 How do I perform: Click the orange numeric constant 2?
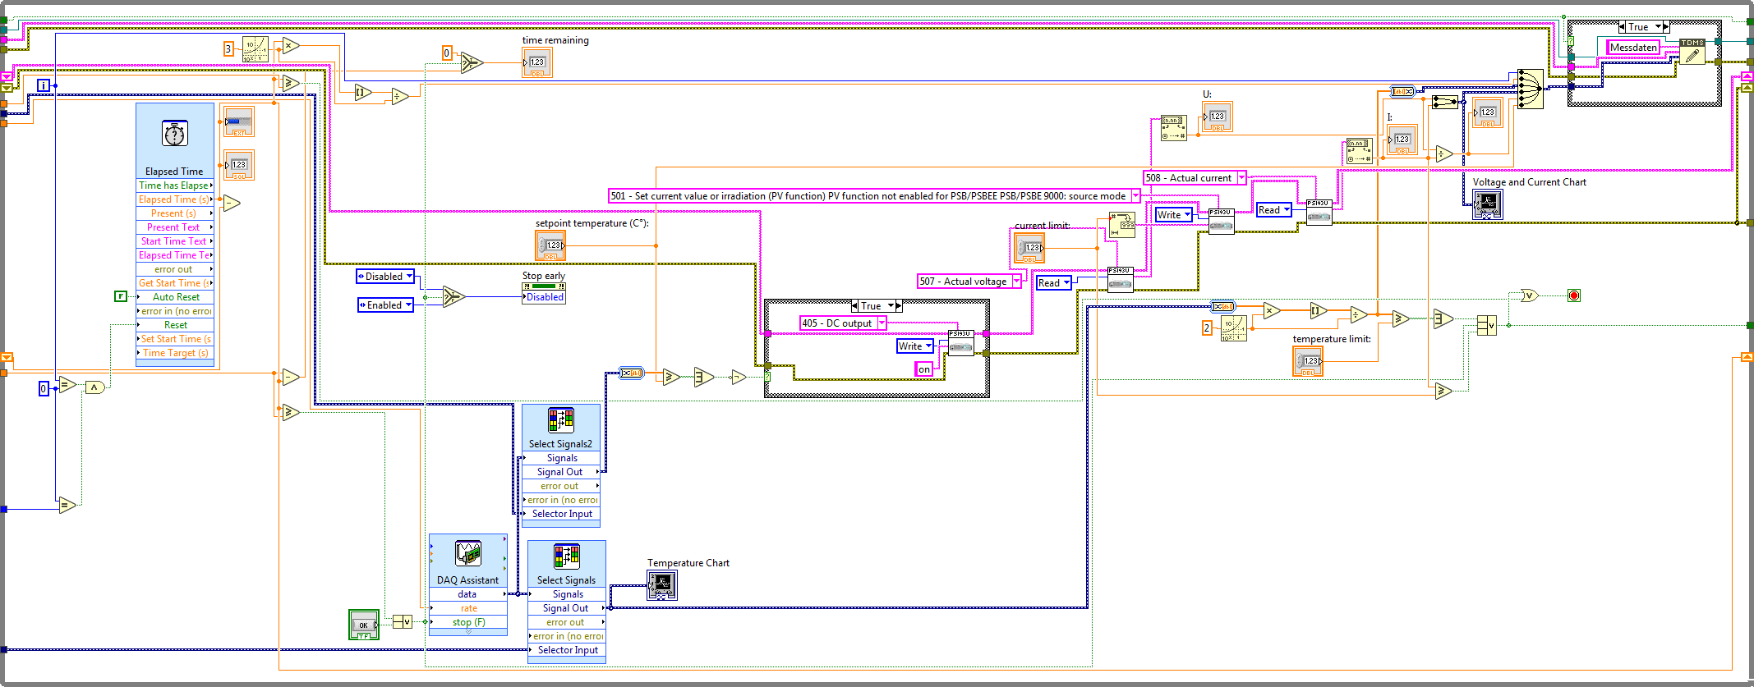1207,328
